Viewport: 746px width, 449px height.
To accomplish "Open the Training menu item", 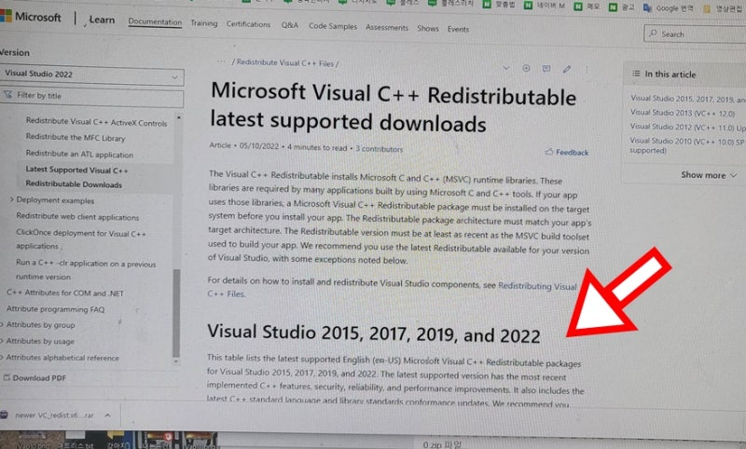I will pos(203,23).
